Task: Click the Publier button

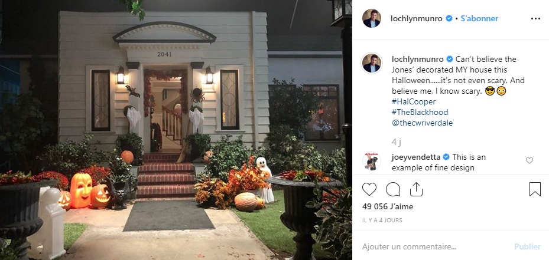Action: click(527, 246)
